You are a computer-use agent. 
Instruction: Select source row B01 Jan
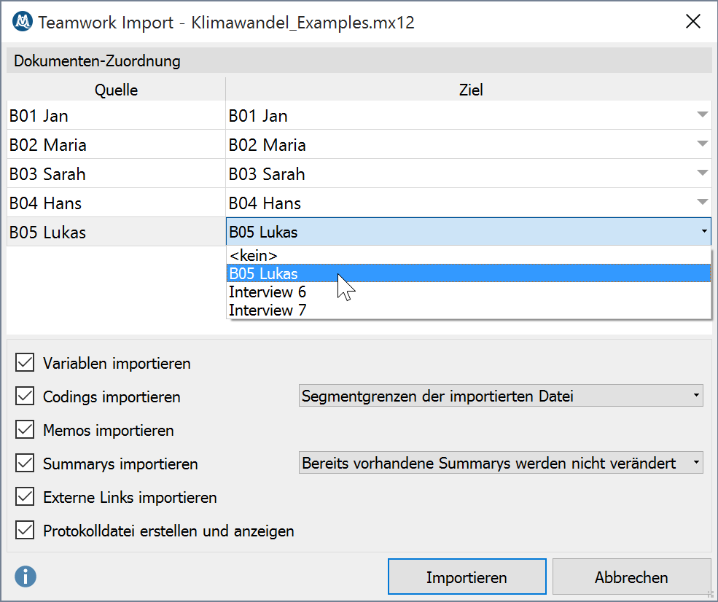(117, 115)
